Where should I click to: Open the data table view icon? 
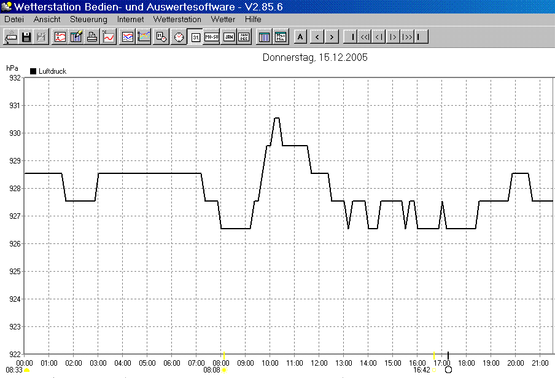click(x=264, y=37)
